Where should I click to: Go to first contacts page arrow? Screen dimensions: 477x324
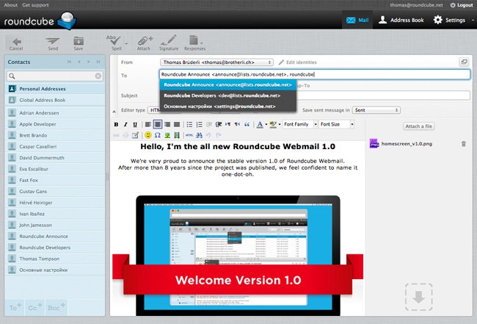[x=70, y=62]
